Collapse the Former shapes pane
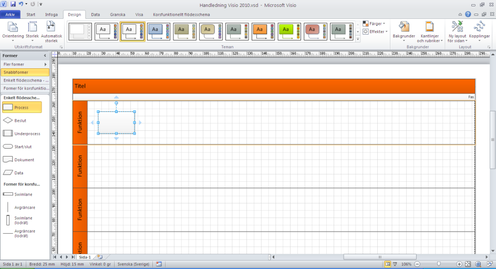The image size is (496, 269). 45,55
